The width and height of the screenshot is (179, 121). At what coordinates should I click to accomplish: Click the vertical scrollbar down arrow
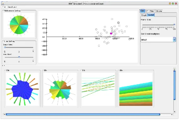(x=175, y=112)
